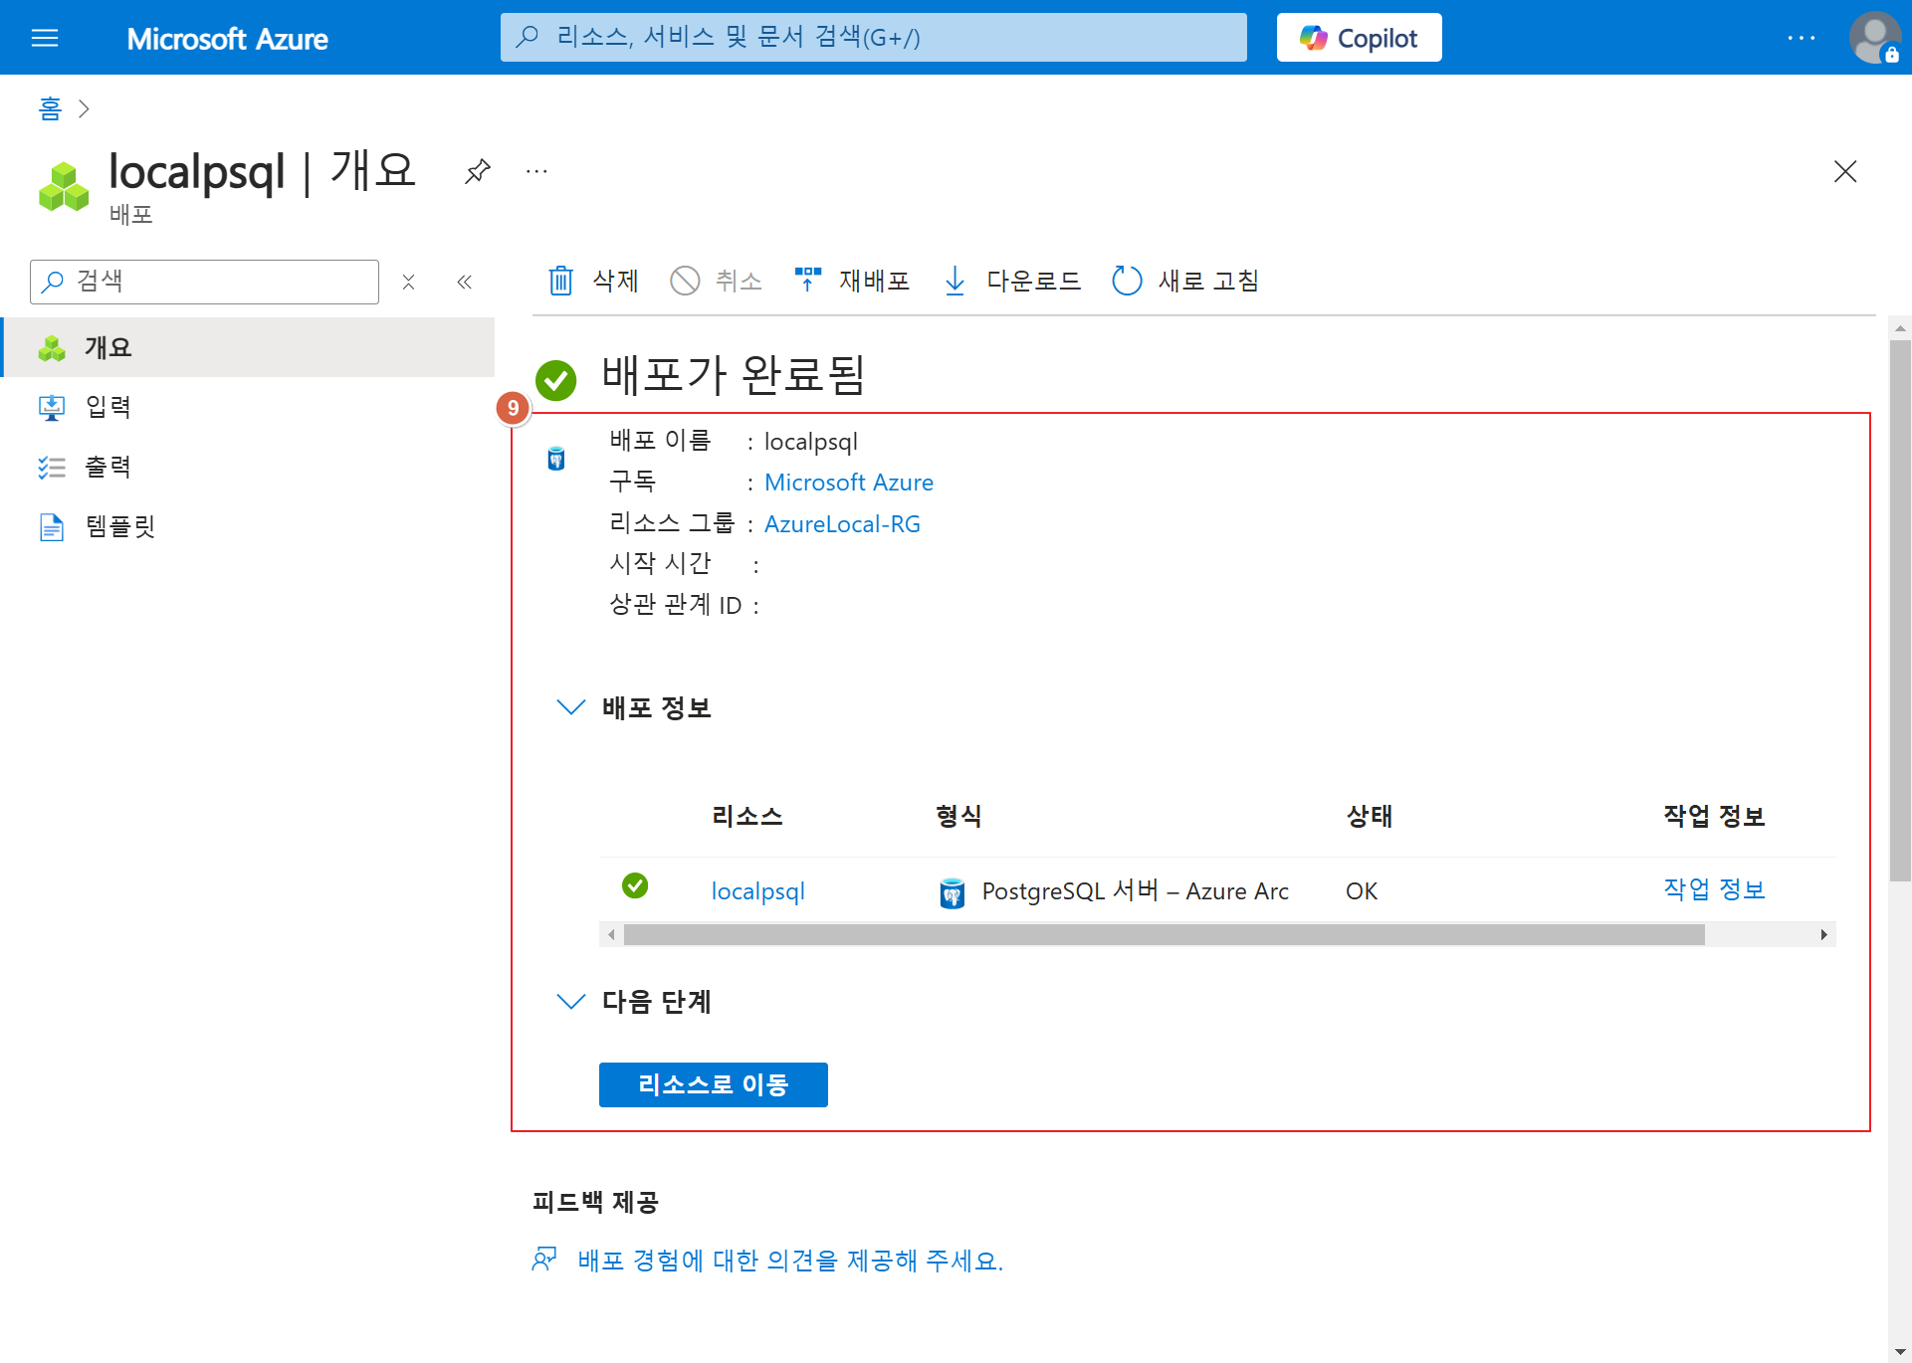Open the hamburger portal menu
This screenshot has height=1363, width=1912.
pyautogui.click(x=45, y=38)
